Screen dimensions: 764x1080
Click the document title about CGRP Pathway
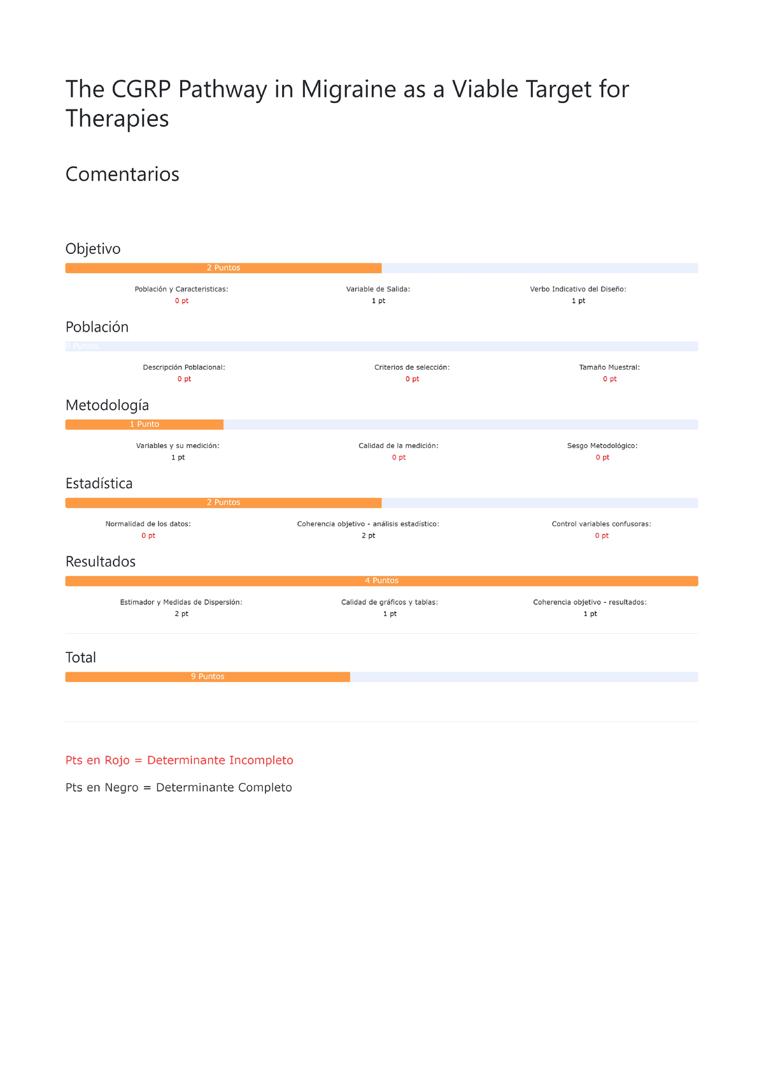pyautogui.click(x=347, y=104)
